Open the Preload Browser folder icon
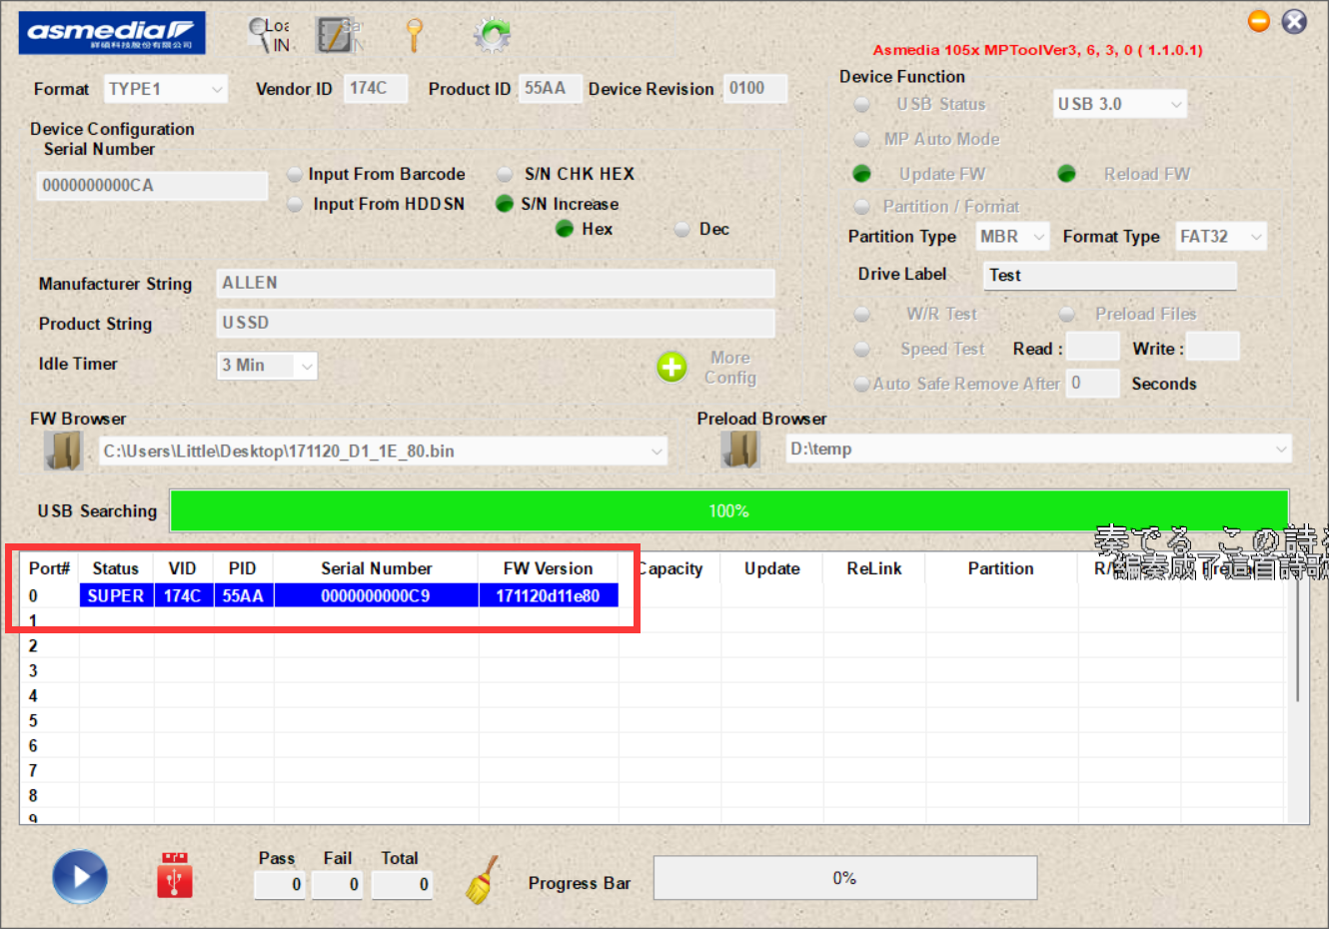Image resolution: width=1329 pixels, height=929 pixels. coord(740,450)
